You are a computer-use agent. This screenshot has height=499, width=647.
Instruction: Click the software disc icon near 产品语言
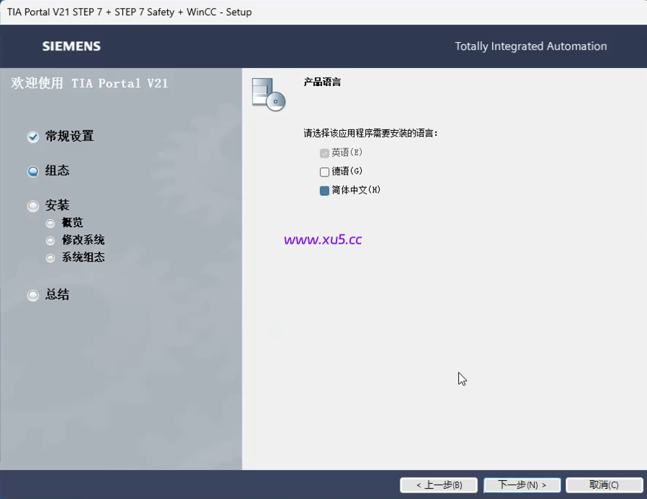click(268, 92)
